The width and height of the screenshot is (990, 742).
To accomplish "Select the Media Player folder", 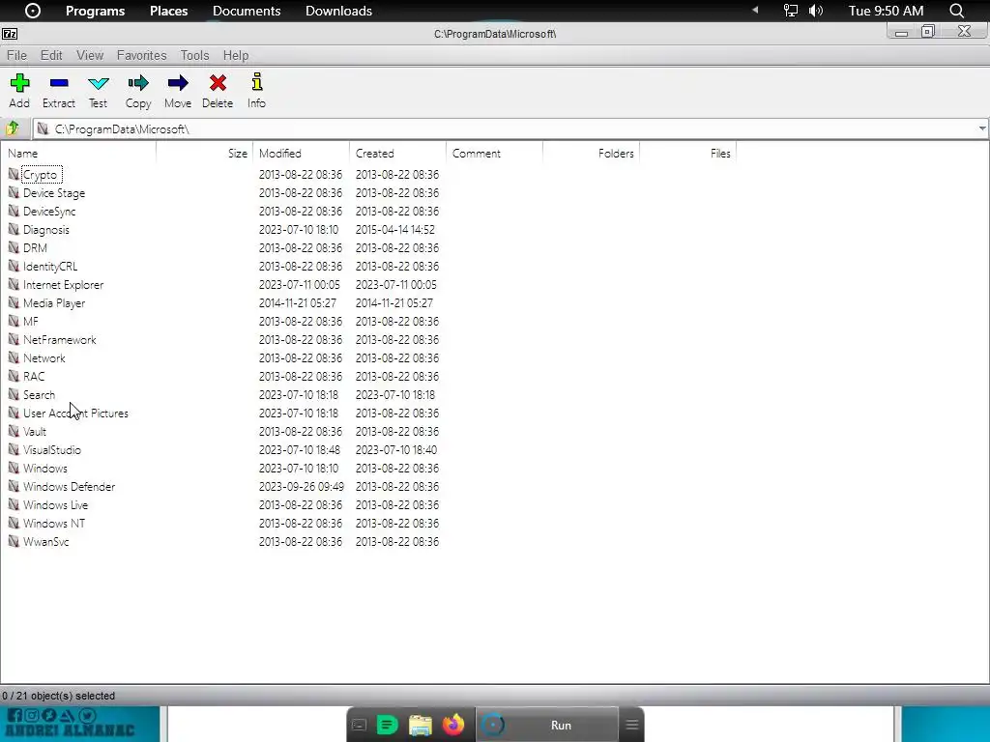I will point(54,302).
